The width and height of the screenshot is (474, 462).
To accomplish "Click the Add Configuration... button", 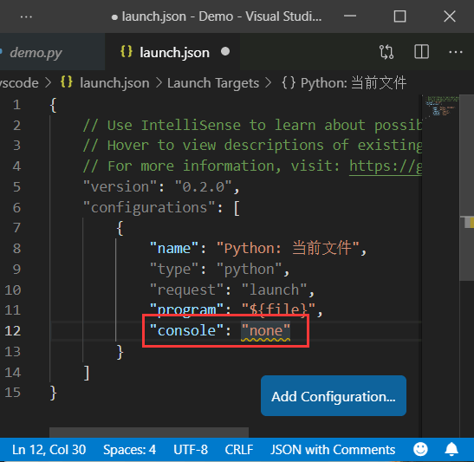I will (334, 396).
